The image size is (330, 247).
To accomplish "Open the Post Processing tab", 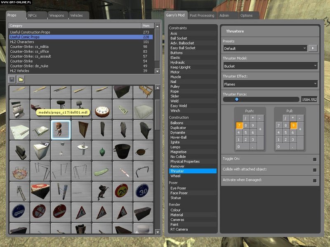I will tap(203, 15).
